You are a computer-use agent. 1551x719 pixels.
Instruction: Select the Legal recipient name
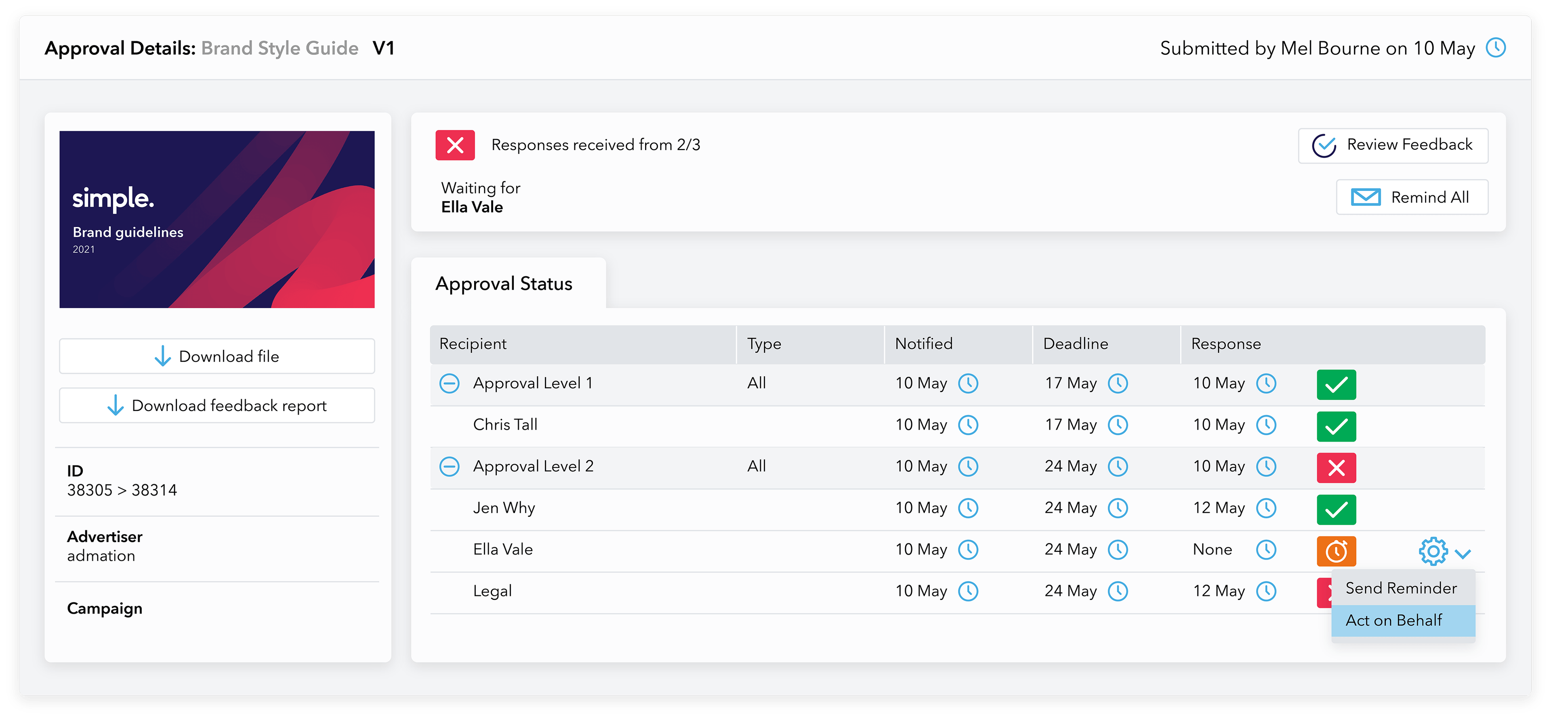click(492, 591)
